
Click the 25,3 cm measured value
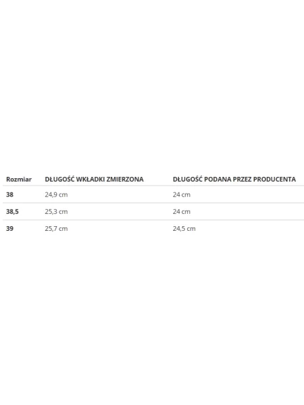(56, 211)
